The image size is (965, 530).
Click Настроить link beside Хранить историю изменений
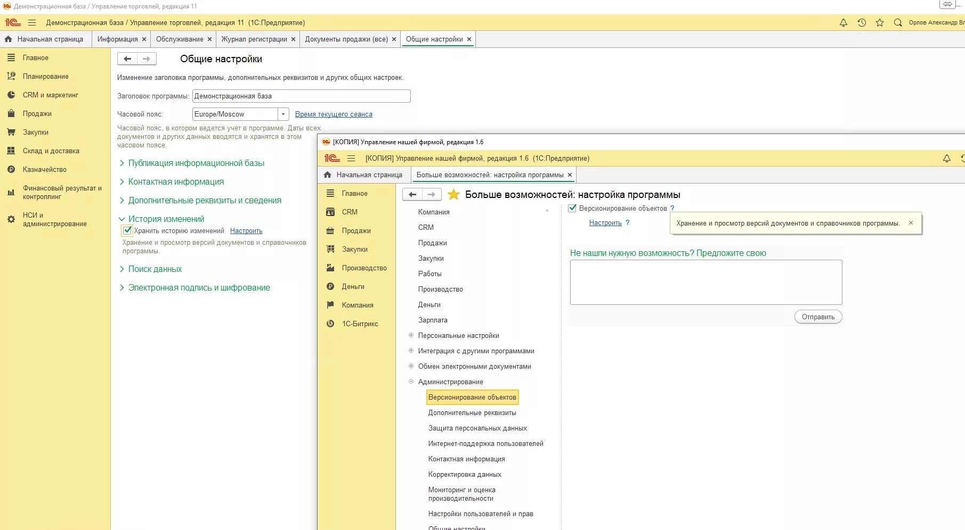pos(246,231)
